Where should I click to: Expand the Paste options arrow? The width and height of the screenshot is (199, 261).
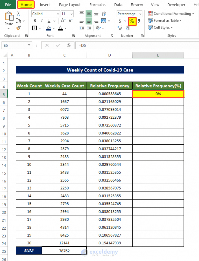coord(9,29)
